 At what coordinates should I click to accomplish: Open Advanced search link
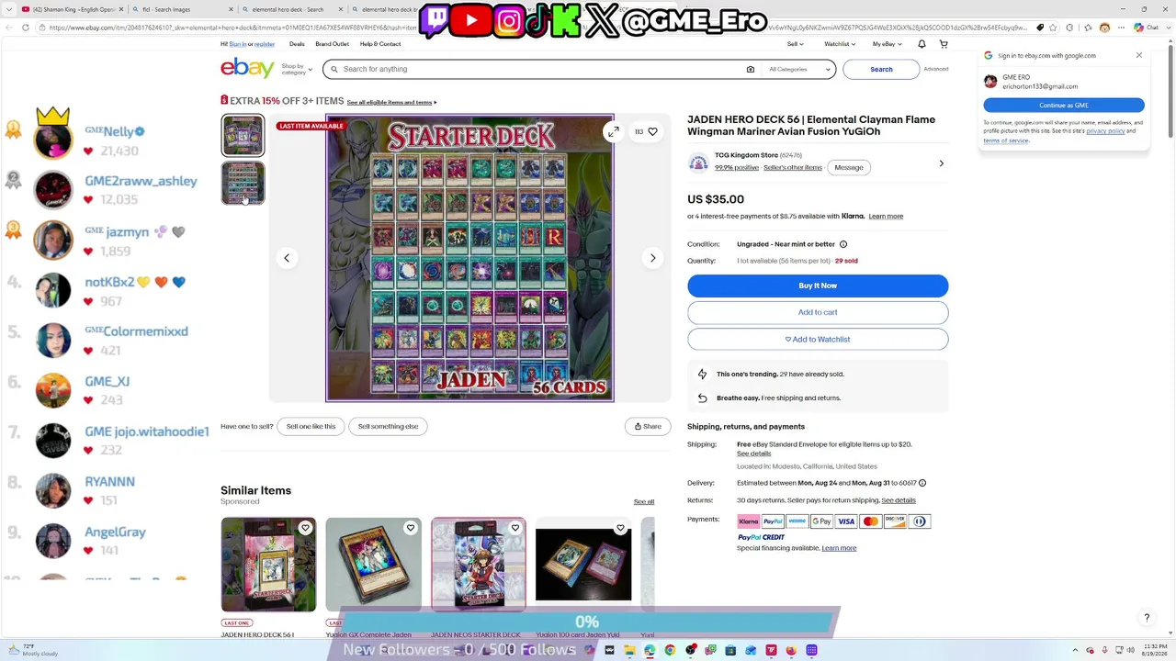(x=936, y=69)
